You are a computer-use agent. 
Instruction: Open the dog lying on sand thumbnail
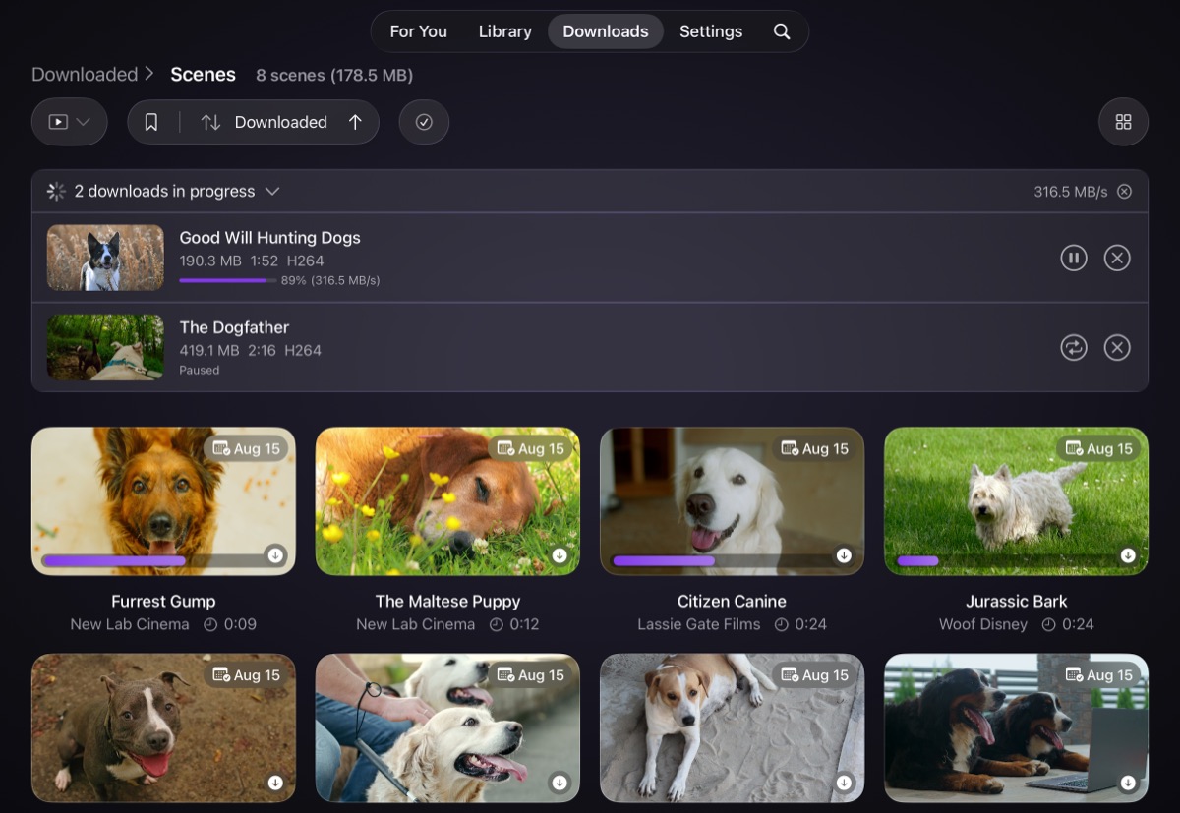[732, 728]
